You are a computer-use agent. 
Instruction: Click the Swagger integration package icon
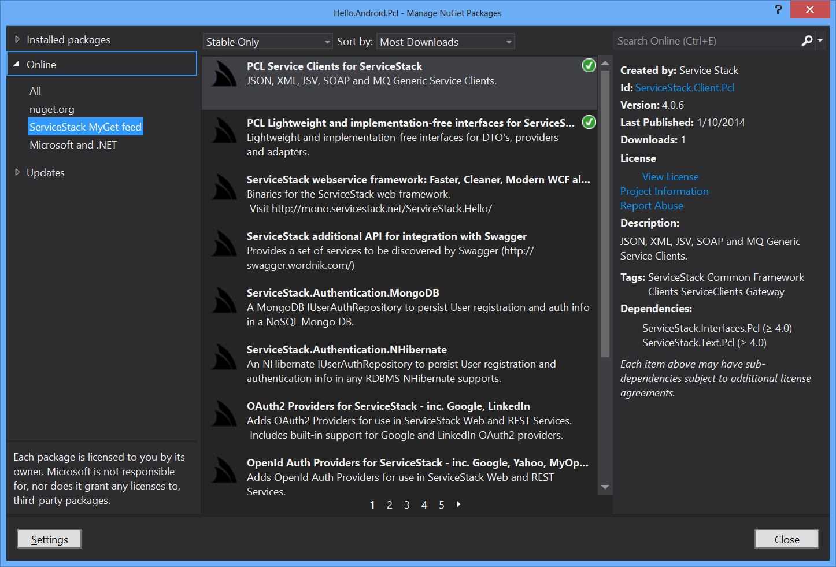click(x=224, y=244)
